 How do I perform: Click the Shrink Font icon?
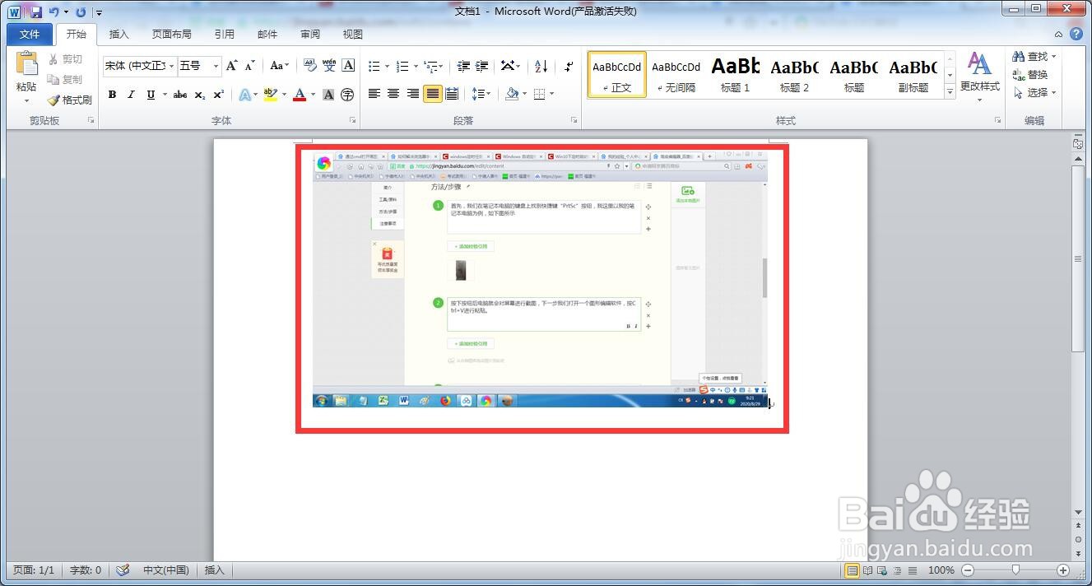[250, 66]
